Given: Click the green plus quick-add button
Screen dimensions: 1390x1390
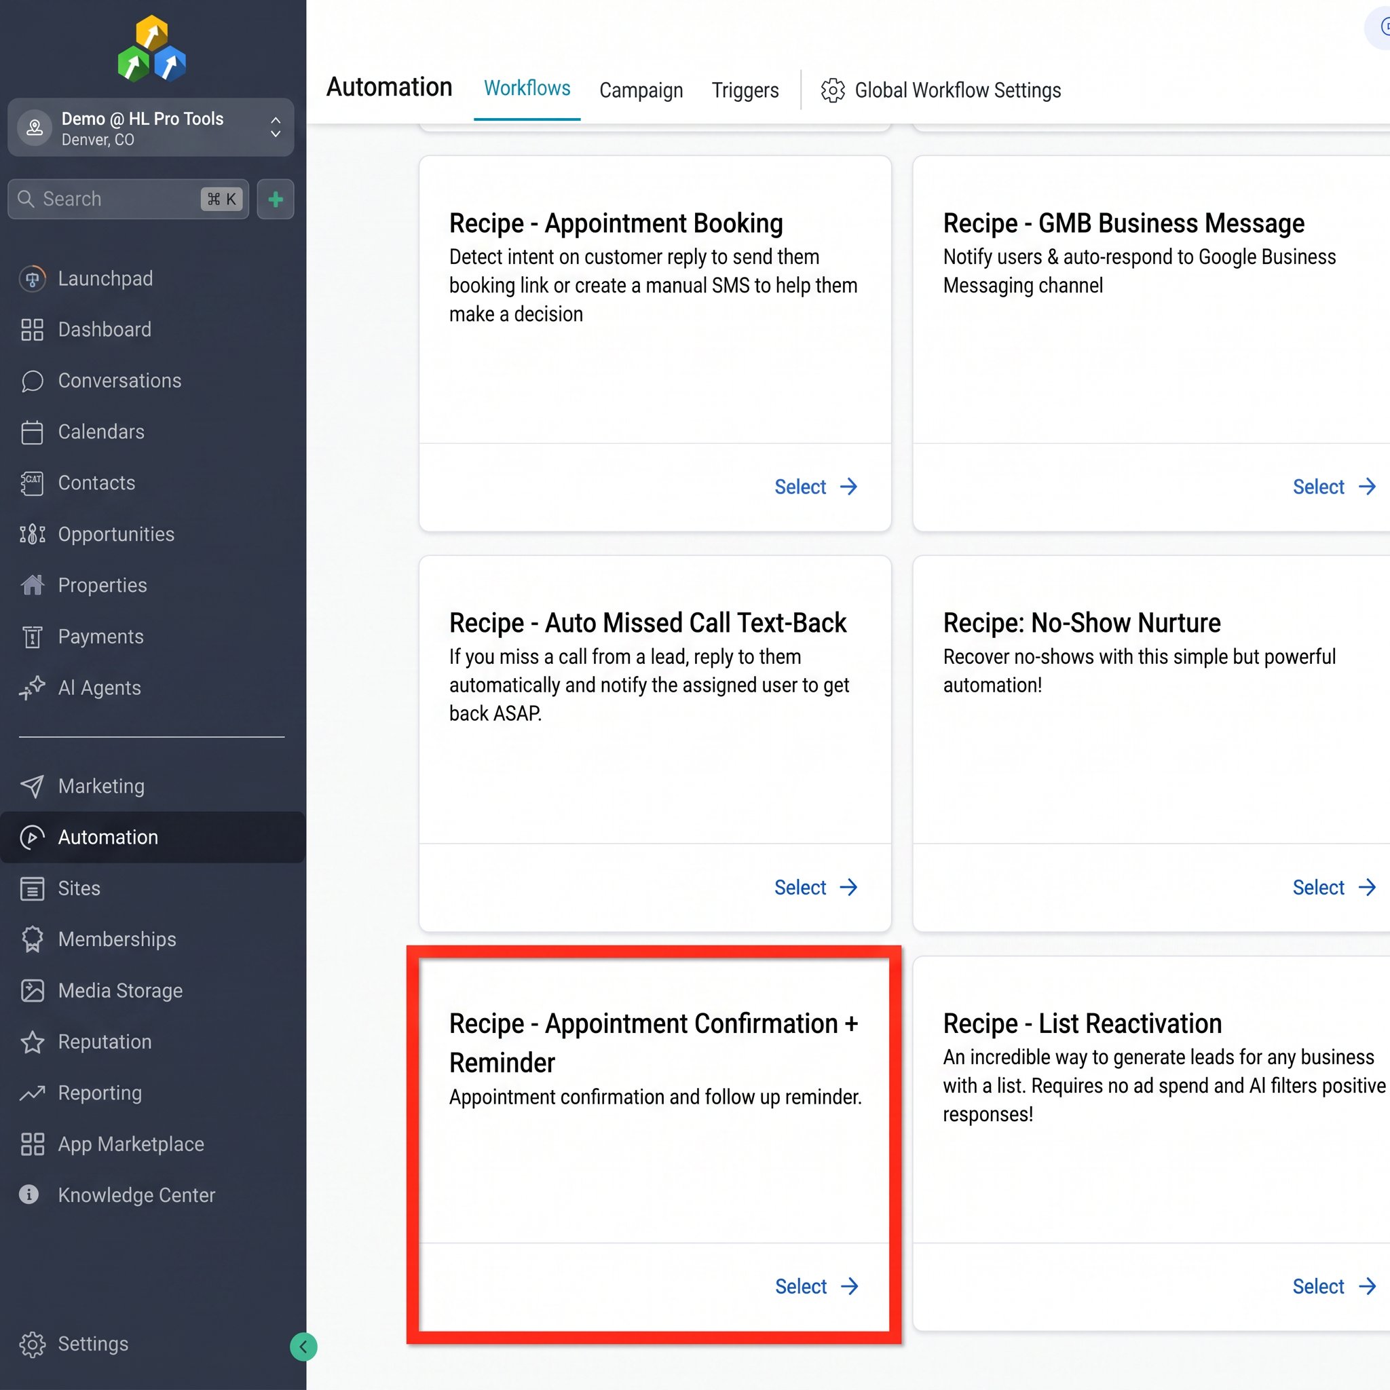Looking at the screenshot, I should [276, 200].
